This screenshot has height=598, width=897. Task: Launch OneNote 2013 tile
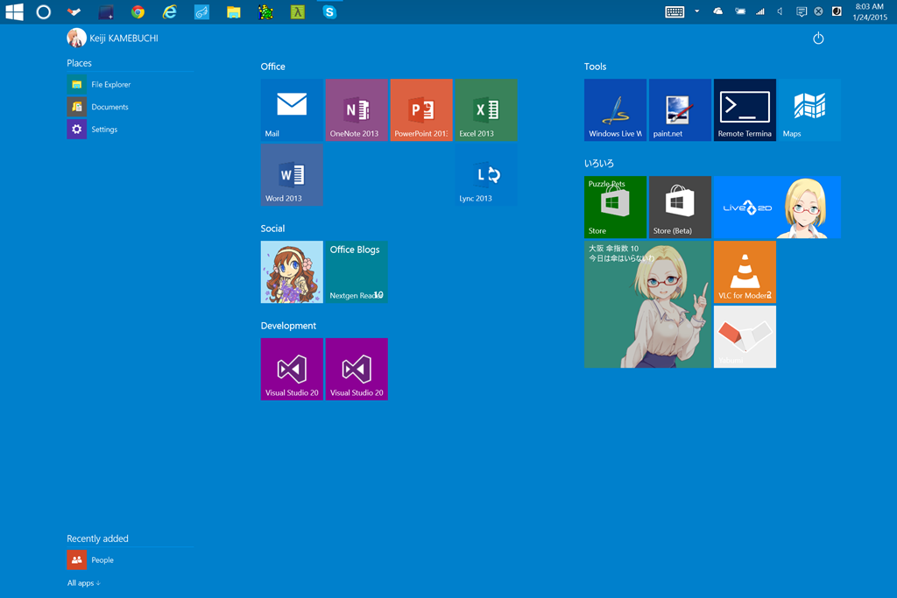coord(357,109)
